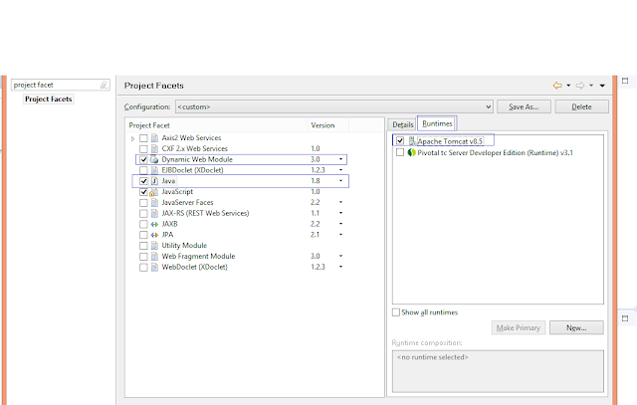Open the forward history dropdown arrow

[x=591, y=86]
